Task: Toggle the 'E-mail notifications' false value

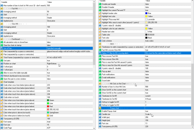Action: pos(147,78)
